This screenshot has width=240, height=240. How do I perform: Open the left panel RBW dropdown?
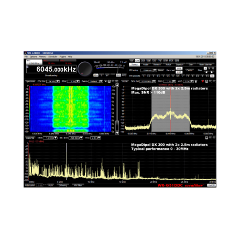(x=78, y=81)
